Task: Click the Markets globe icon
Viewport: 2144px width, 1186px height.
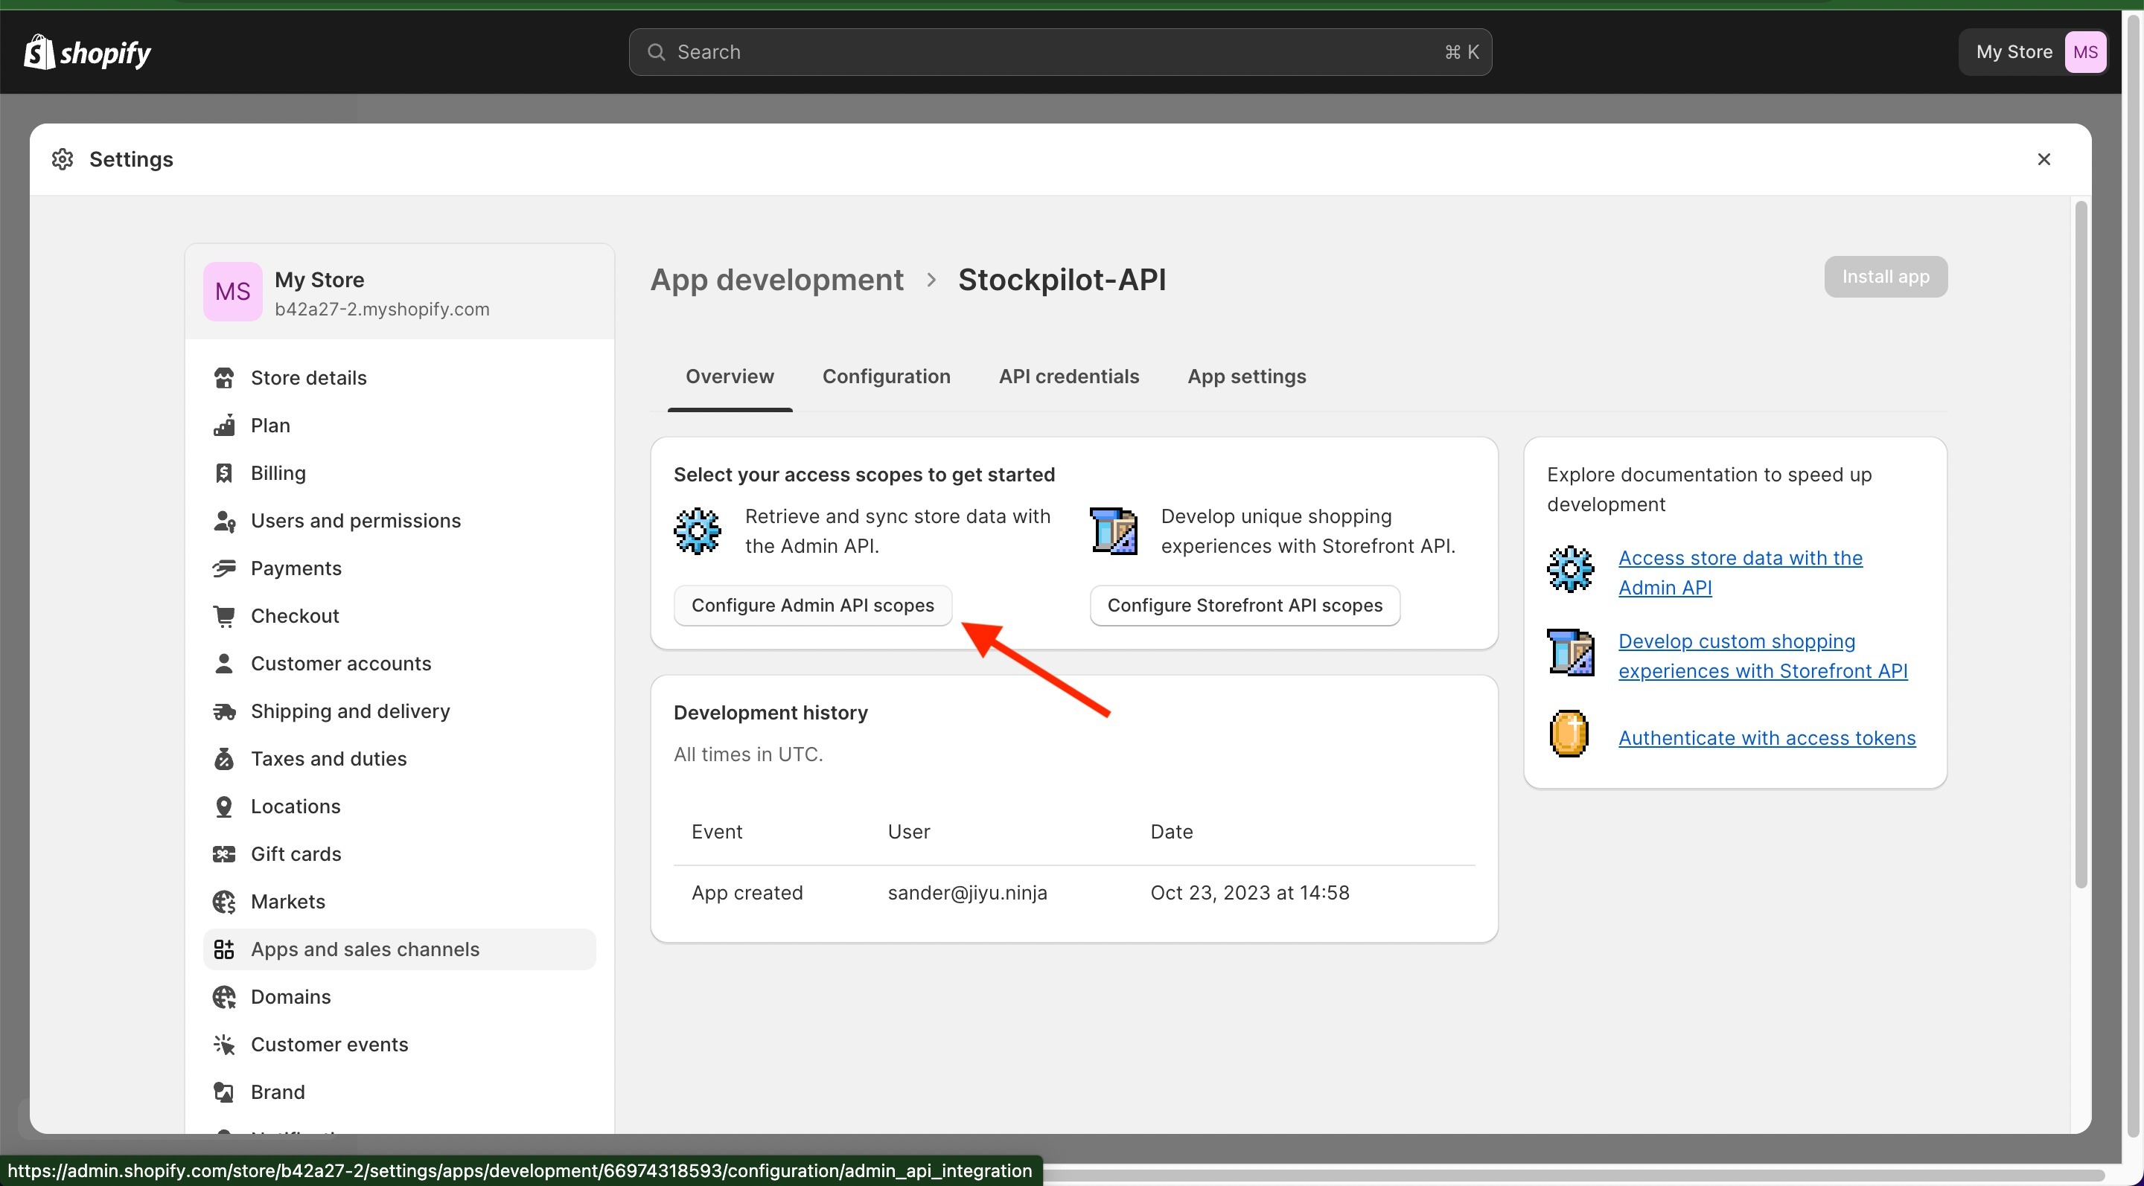Action: [x=224, y=902]
